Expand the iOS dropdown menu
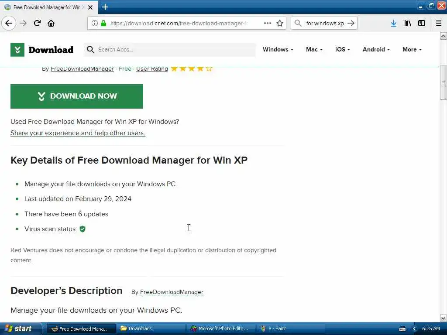Viewport: 447px width, 335px height. click(x=342, y=49)
